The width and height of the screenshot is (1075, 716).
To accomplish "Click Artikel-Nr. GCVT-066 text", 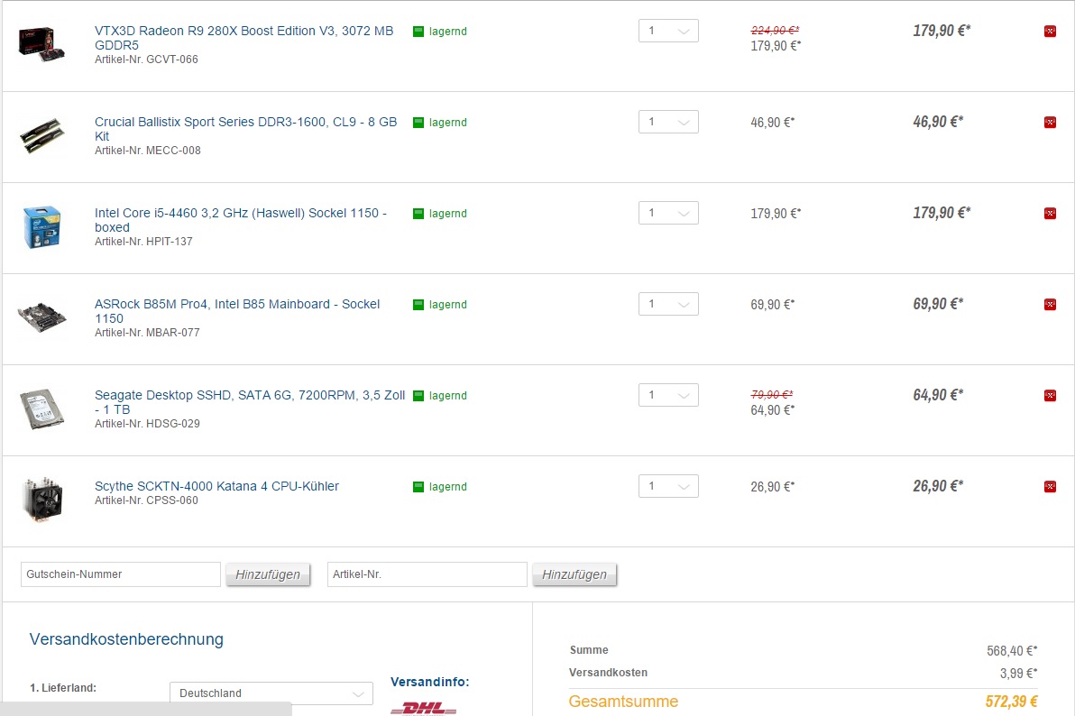I will [146, 60].
